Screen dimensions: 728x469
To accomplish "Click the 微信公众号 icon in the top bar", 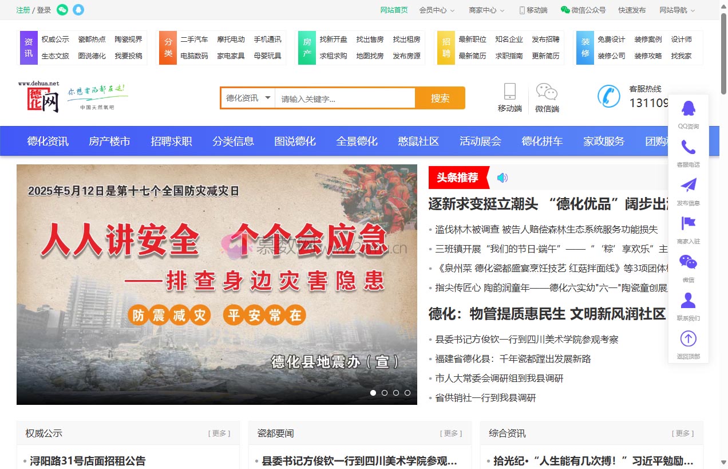I will tap(566, 10).
